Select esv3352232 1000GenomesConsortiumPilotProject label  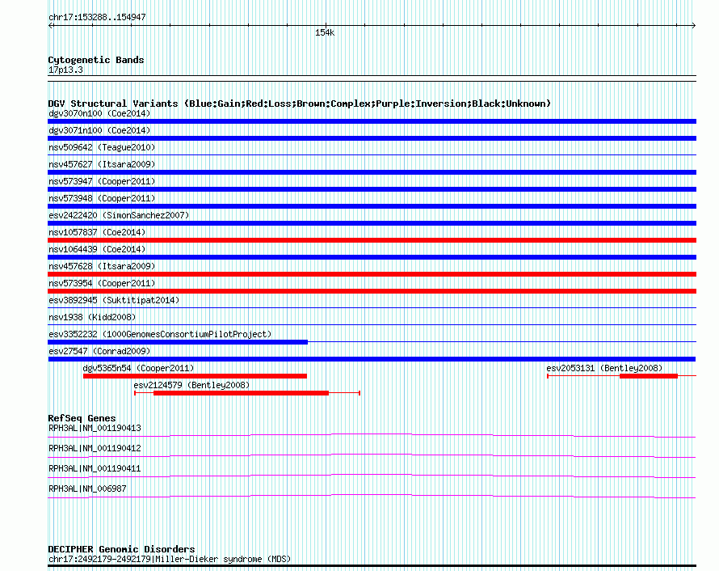160,334
